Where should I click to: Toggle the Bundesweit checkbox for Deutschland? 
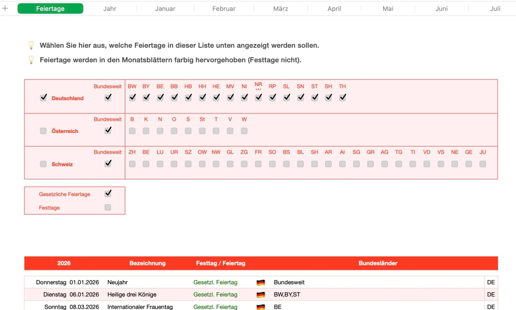(108, 97)
